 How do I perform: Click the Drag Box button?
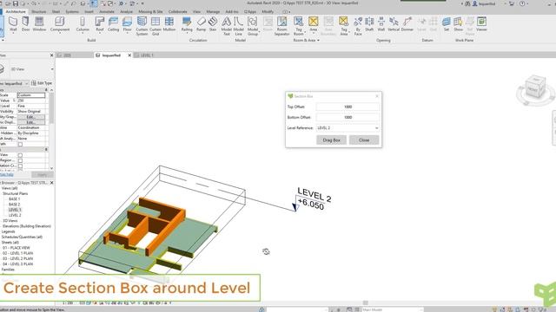(331, 140)
